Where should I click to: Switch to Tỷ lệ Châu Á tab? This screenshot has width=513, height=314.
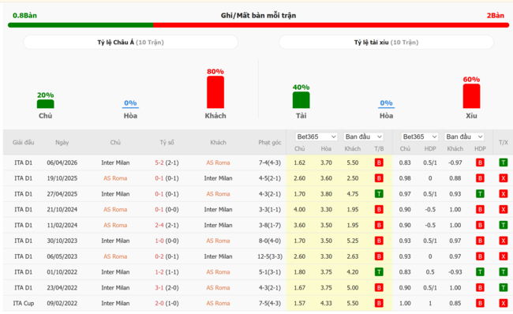click(x=130, y=42)
